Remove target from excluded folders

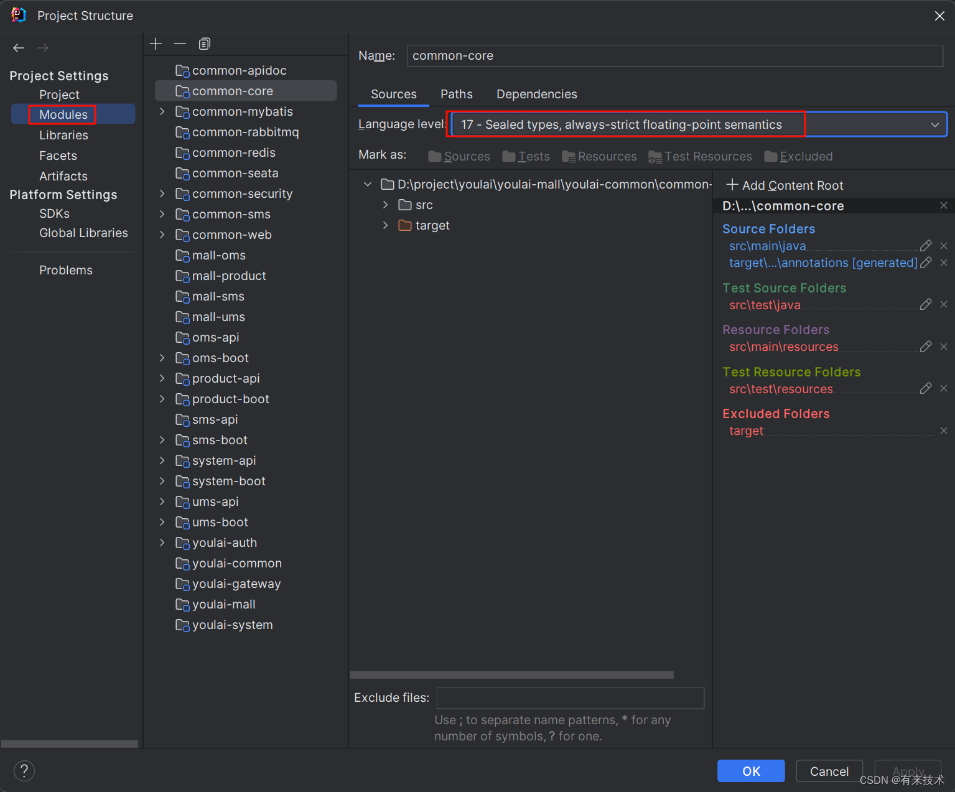[x=944, y=431]
